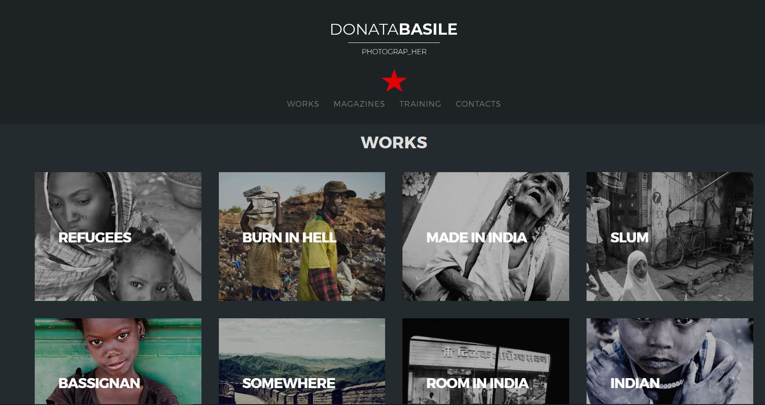The width and height of the screenshot is (765, 405).
Task: Open the Made in India gallery
Action: [486, 236]
